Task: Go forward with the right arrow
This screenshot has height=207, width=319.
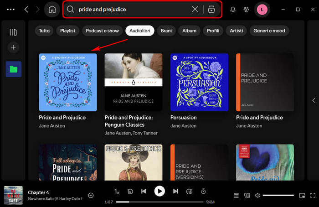Action: click(x=37, y=10)
